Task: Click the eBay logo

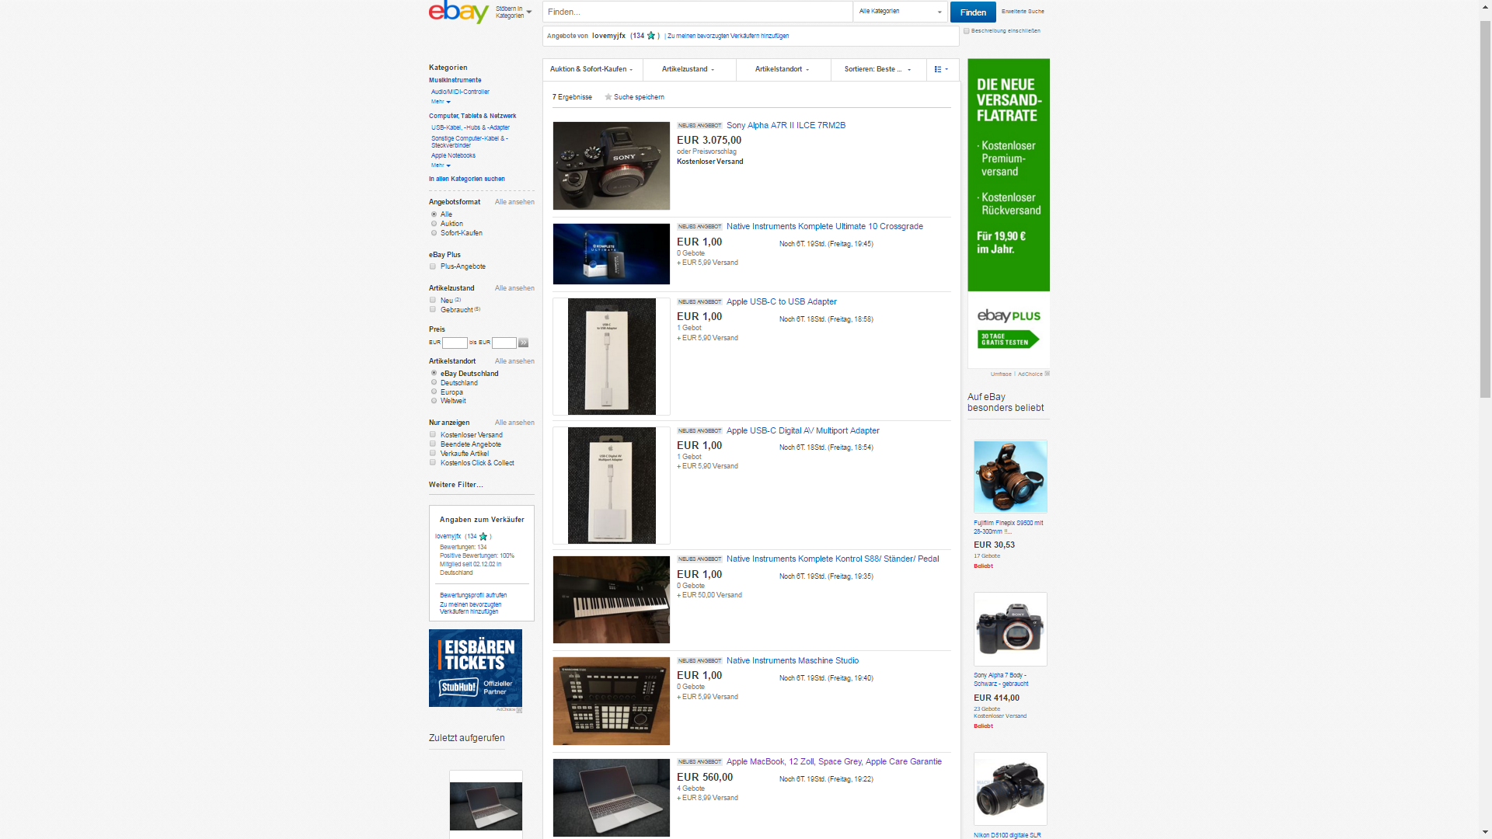Action: pos(458,12)
